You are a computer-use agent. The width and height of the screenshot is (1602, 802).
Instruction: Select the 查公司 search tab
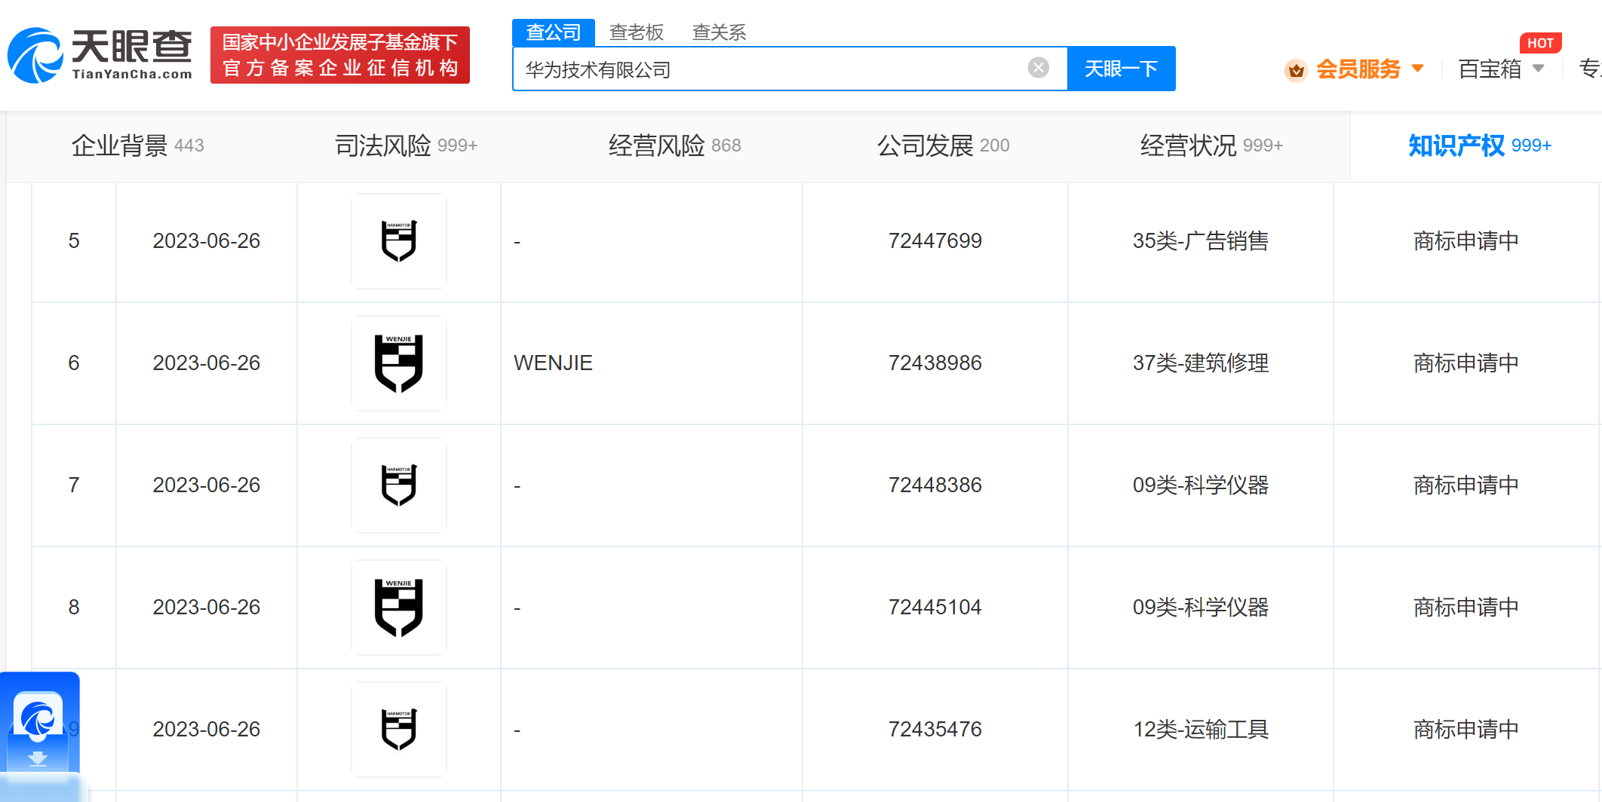(554, 32)
